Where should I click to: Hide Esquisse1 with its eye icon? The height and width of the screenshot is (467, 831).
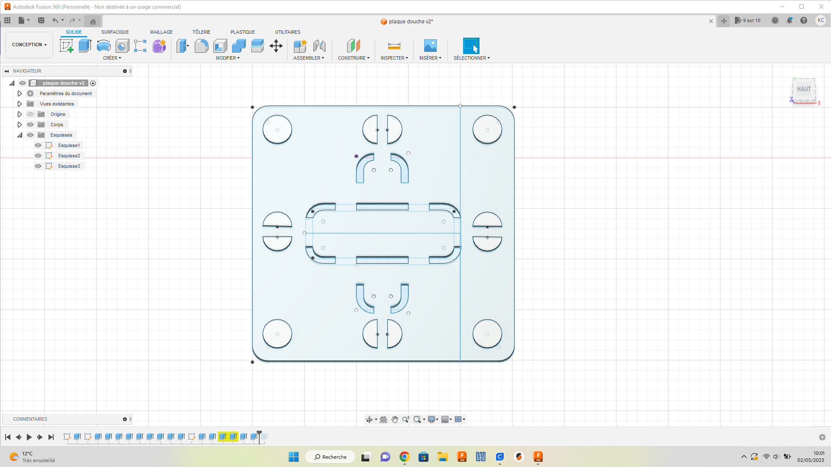(x=38, y=145)
